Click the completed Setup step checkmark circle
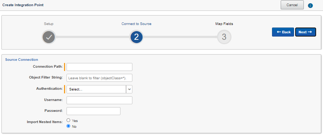 pos(48,37)
